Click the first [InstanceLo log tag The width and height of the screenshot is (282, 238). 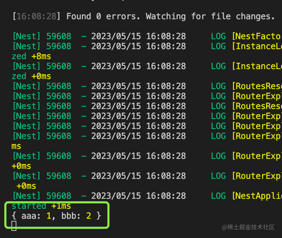click(x=256, y=46)
